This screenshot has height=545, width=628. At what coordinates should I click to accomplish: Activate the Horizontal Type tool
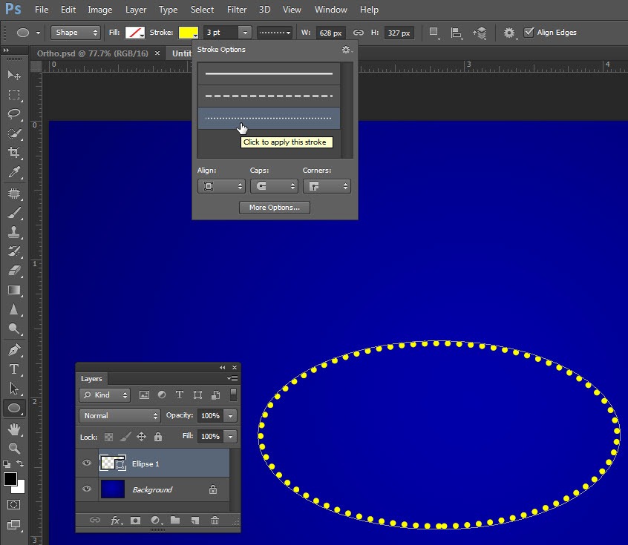[x=13, y=369]
